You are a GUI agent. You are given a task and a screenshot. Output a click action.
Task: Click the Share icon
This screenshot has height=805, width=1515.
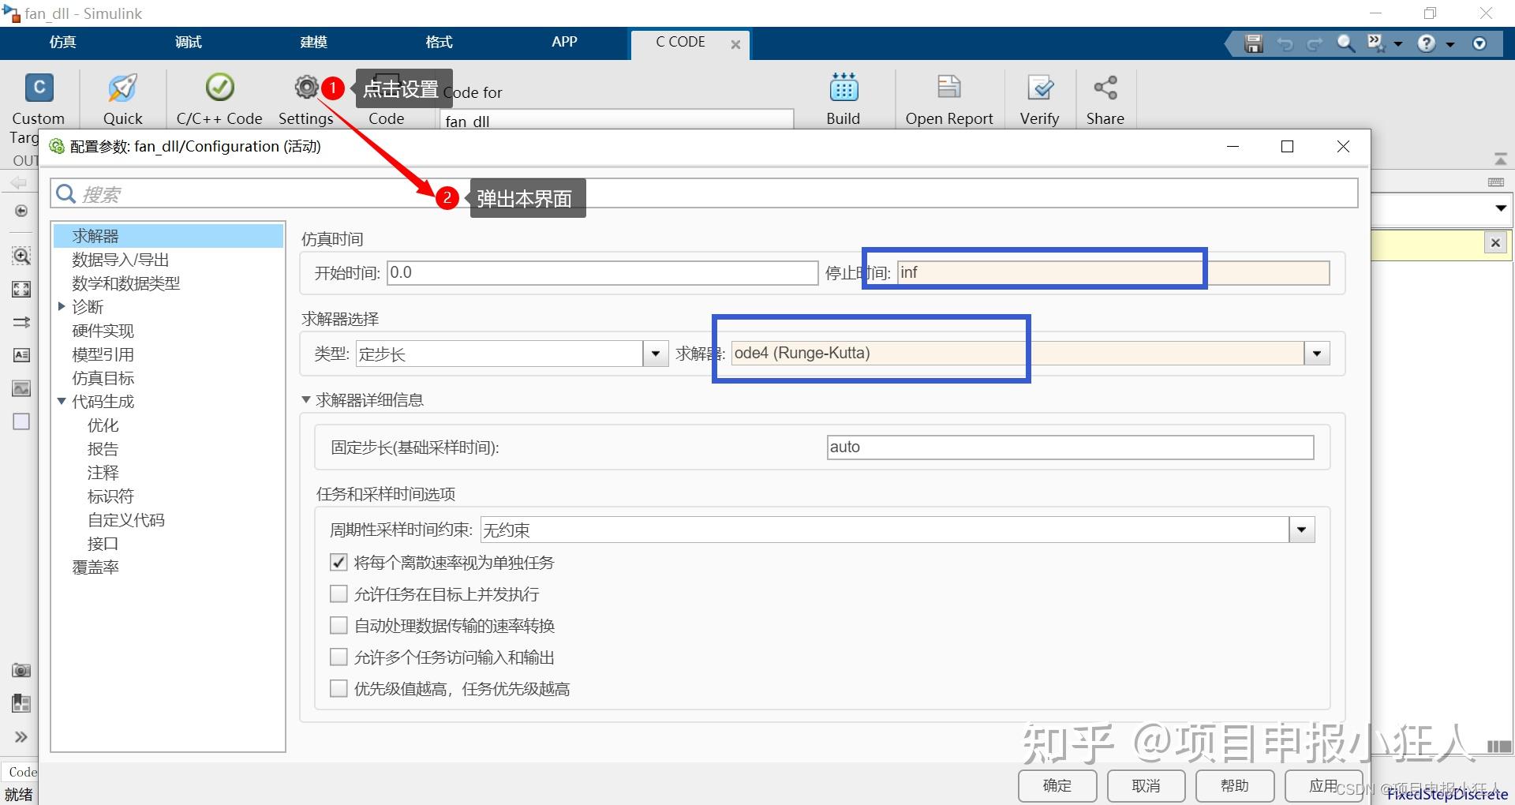coord(1105,88)
